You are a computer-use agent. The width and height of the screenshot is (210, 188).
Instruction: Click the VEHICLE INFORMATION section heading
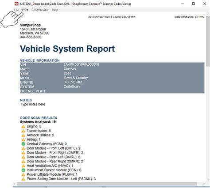click(x=40, y=60)
